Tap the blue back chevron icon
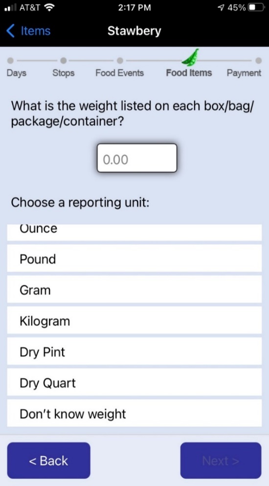Image resolution: width=269 pixels, height=486 pixels. click(x=10, y=31)
